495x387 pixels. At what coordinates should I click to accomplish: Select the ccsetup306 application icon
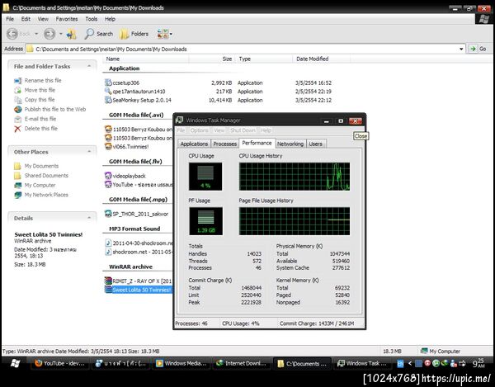click(x=108, y=83)
